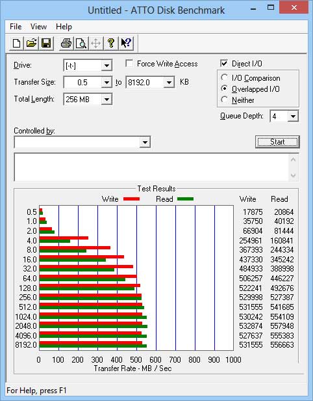This screenshot has width=313, height=401.
Task: Open the Total Length 256 MB dropdown
Action: click(x=106, y=99)
